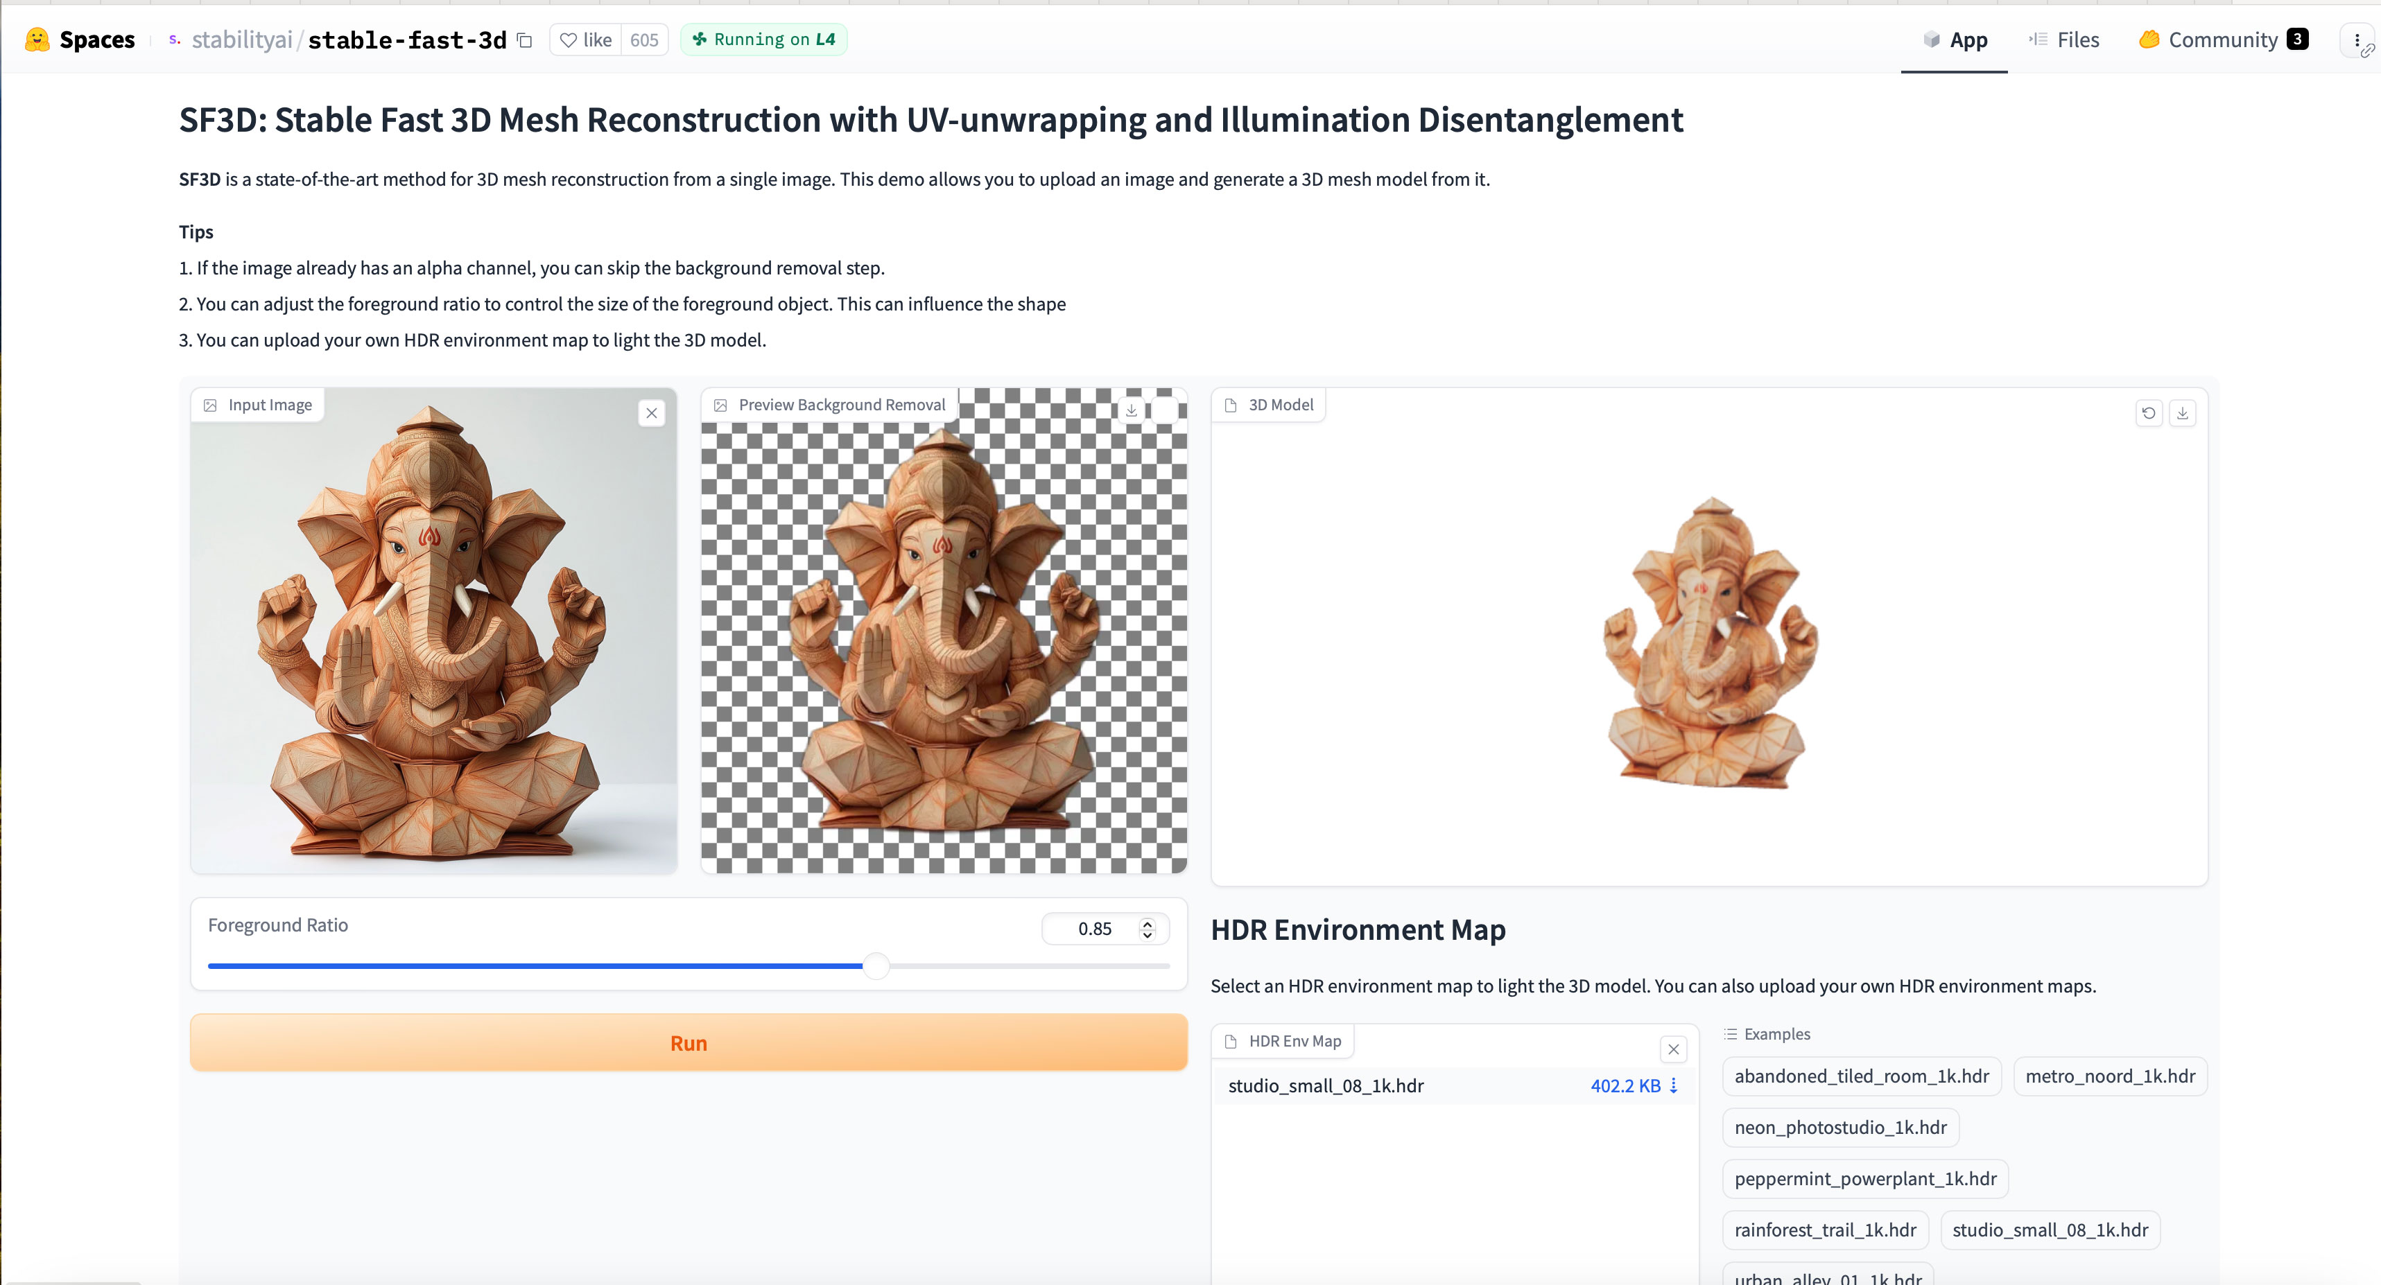This screenshot has height=1285, width=2381.
Task: Switch to the Files tab
Action: tap(2064, 40)
